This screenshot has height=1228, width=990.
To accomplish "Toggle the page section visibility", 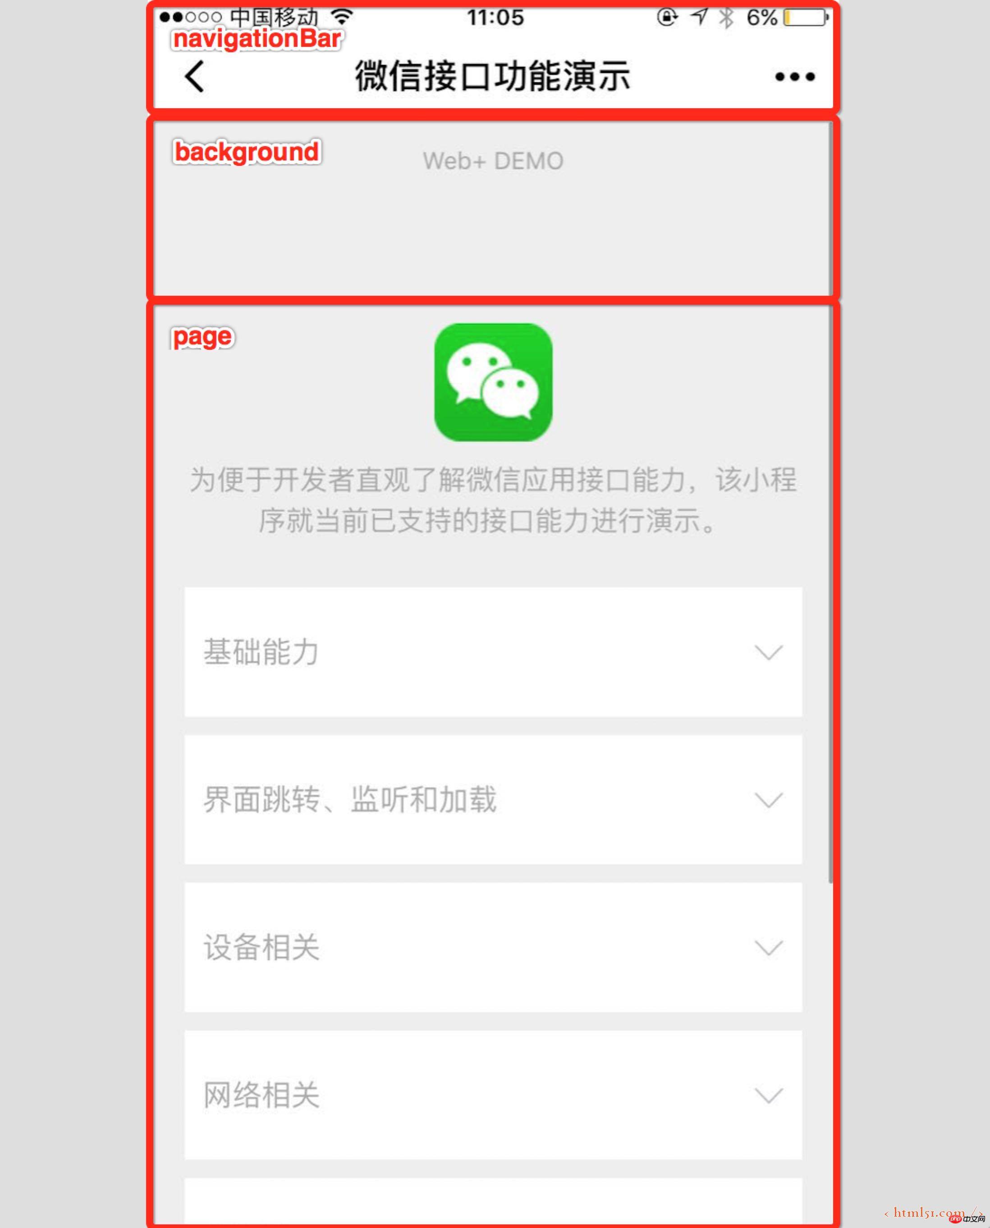I will click(x=200, y=335).
